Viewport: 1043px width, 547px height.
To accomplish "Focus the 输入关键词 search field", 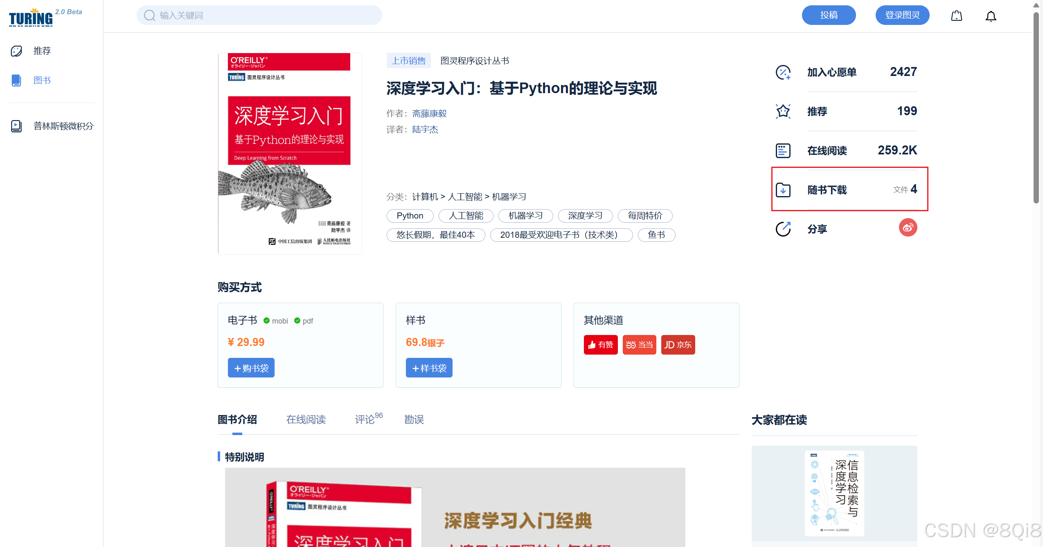I will pos(259,15).
